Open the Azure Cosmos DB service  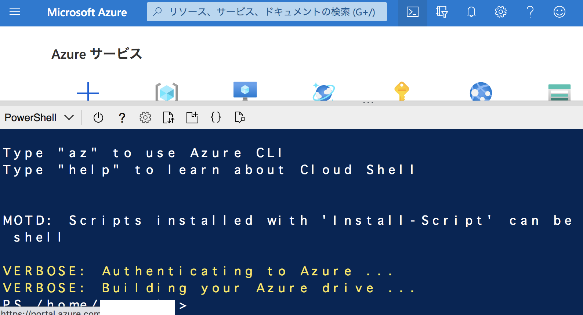point(323,91)
